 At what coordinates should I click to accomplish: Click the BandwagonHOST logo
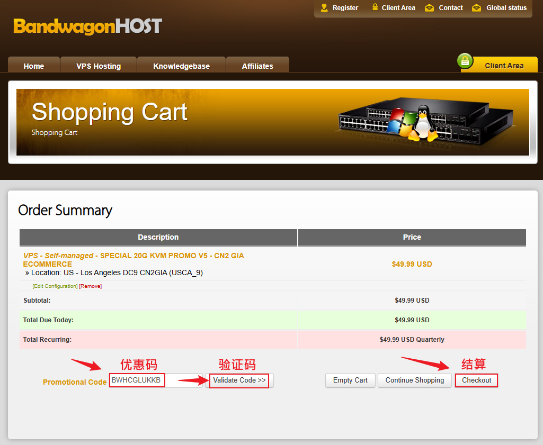[x=88, y=26]
